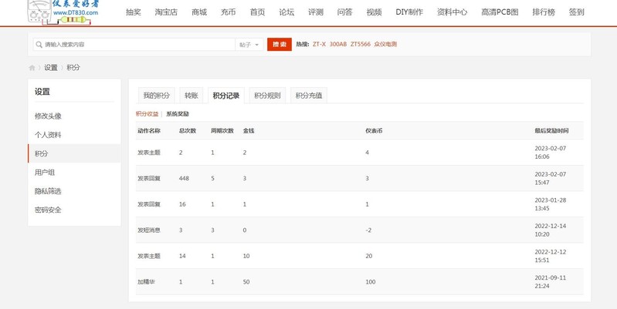Image resolution: width=617 pixels, height=309 pixels.
Task: Open the 论坛 nav item
Action: (x=286, y=12)
